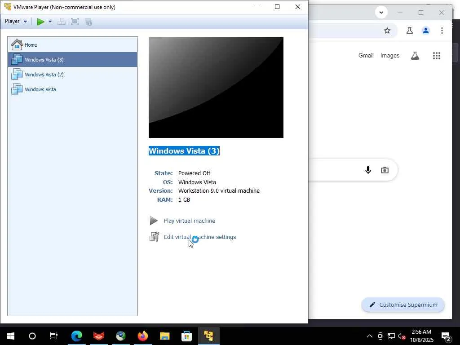Select the plain Windows Vista entry in the library
460x345 pixels.
(72, 89)
